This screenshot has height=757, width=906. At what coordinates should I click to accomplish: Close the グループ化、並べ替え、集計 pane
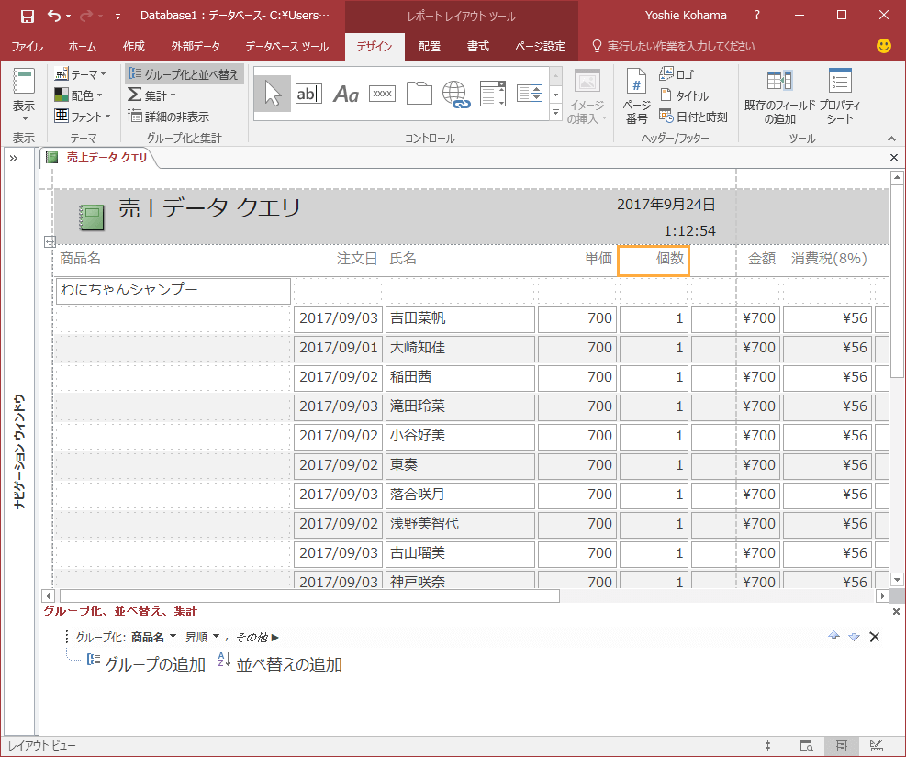click(x=896, y=611)
